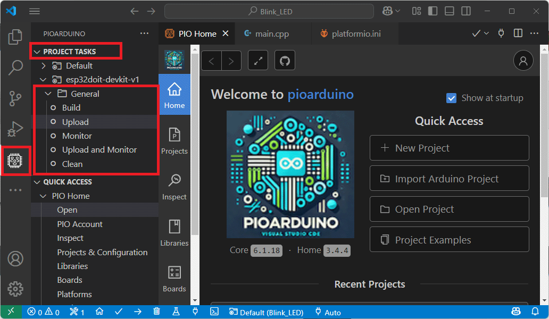Select Home in PIO Home sidebar

point(174,95)
